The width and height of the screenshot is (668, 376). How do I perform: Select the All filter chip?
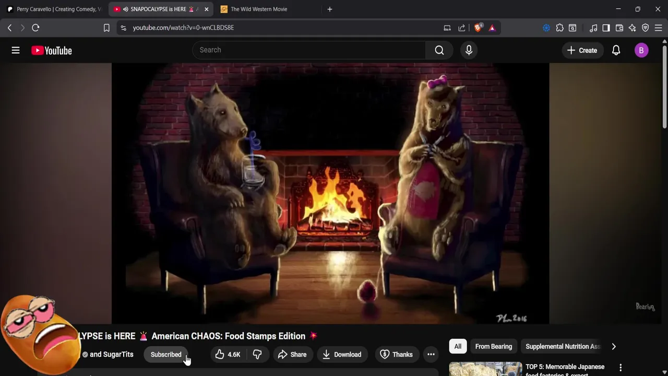tap(458, 346)
